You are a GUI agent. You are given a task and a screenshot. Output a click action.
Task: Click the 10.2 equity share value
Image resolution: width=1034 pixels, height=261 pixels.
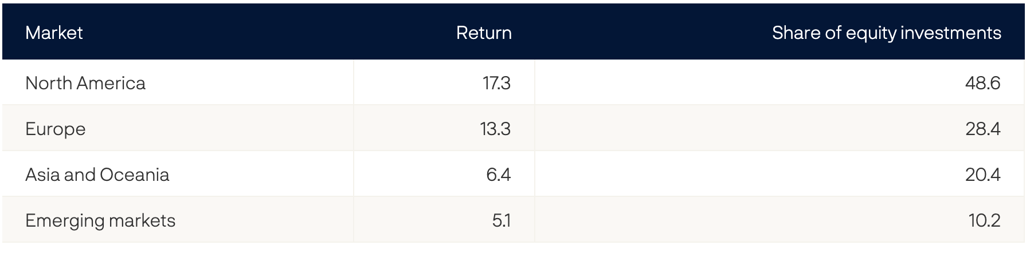984,220
